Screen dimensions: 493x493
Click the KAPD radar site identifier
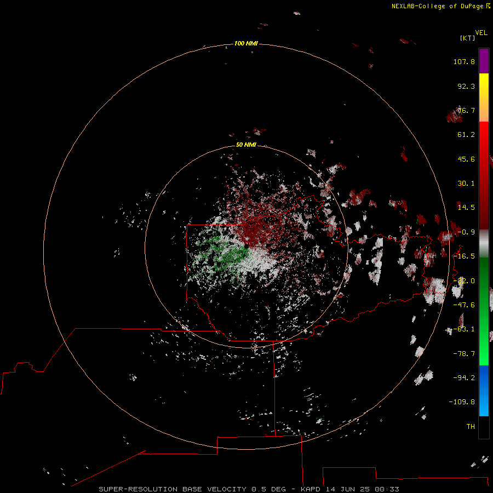[x=311, y=489]
